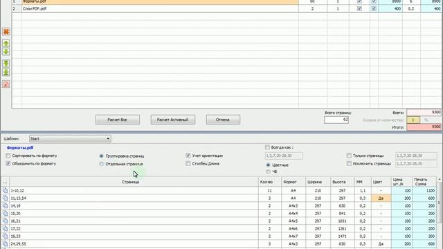The width and height of the screenshot is (443, 249).
Task: Click the 'А4х7' format cell
Action: [x=293, y=236]
